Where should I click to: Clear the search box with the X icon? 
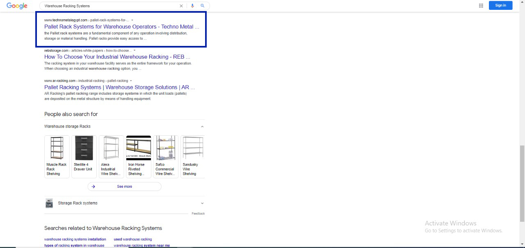[181, 6]
